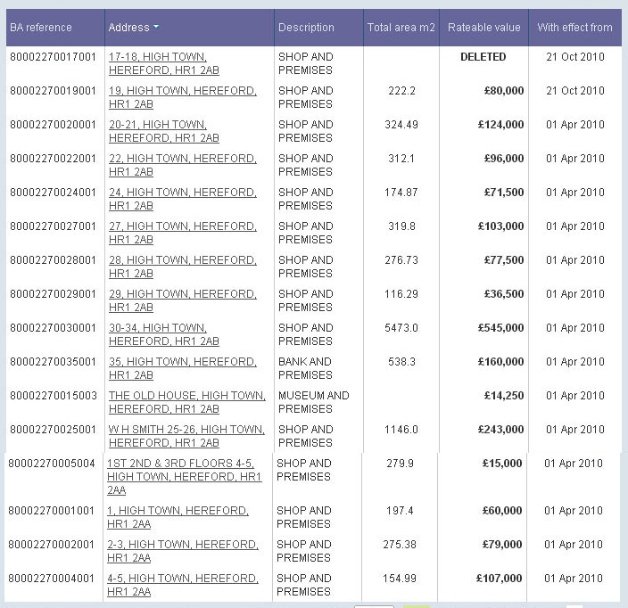Click rateable value £107,000

[500, 579]
